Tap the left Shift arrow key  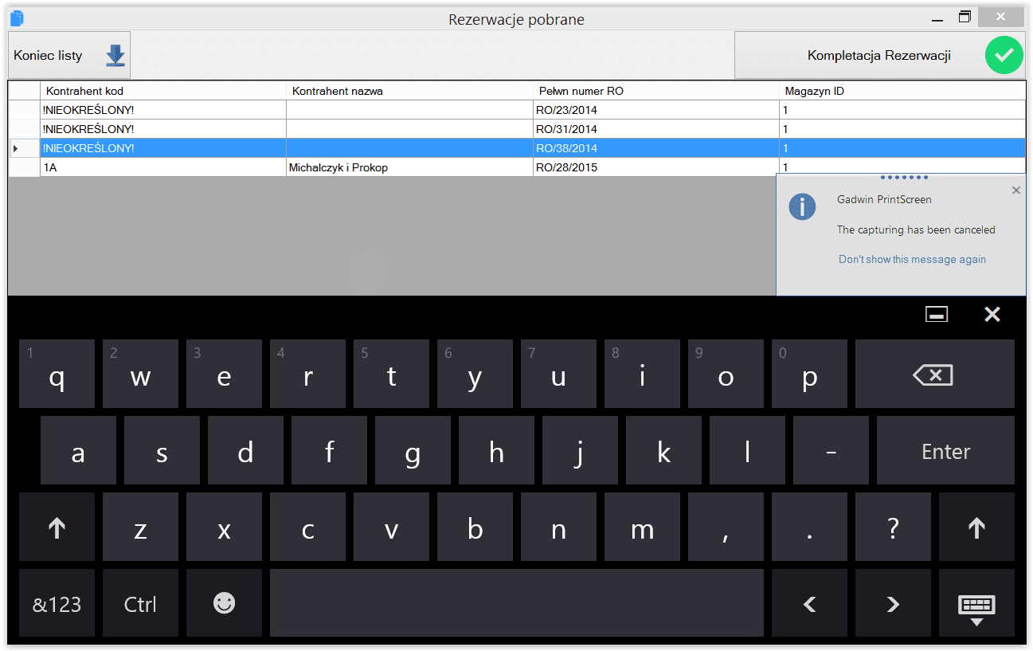click(x=57, y=527)
